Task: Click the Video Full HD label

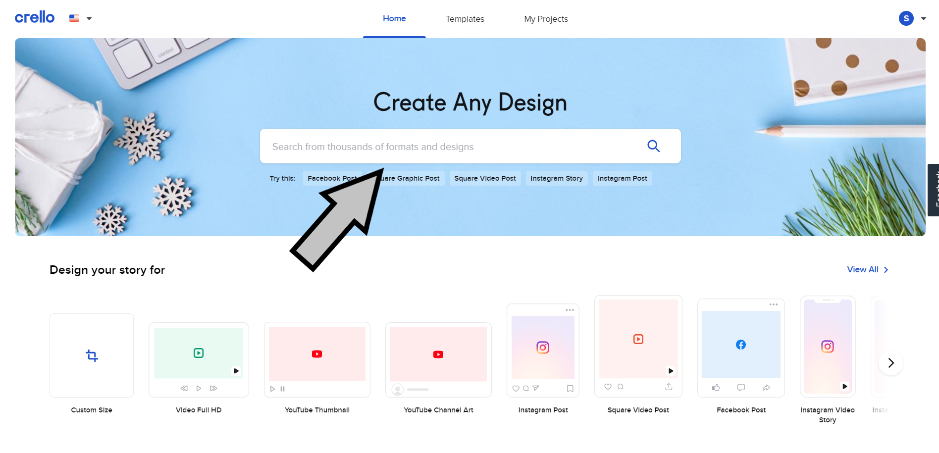Action: click(199, 410)
